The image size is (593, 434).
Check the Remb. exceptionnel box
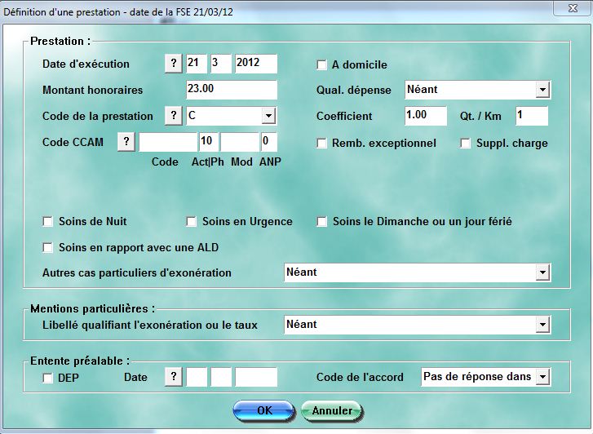(x=321, y=144)
